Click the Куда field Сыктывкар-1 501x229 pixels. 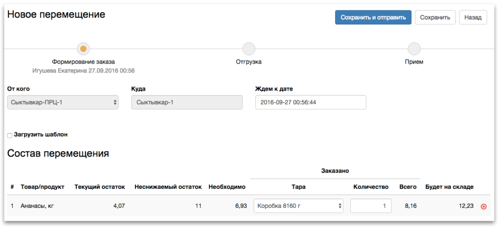187,103
